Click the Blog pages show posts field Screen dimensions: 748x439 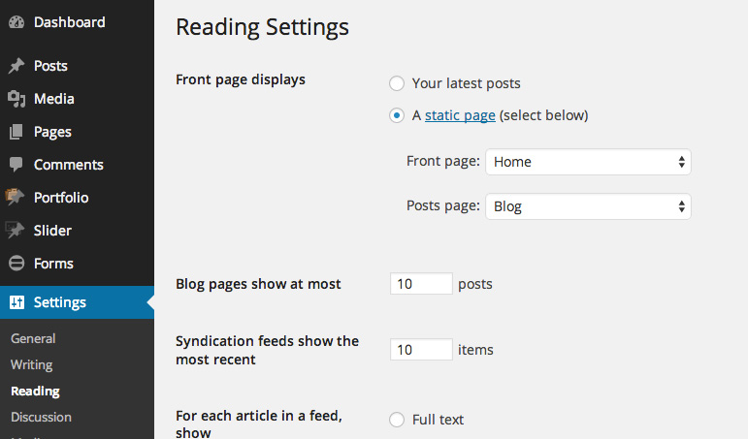(x=421, y=284)
